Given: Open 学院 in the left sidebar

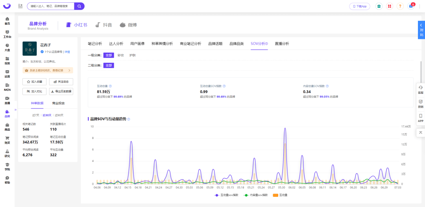Looking at the screenshot, I should pyautogui.click(x=7, y=167).
